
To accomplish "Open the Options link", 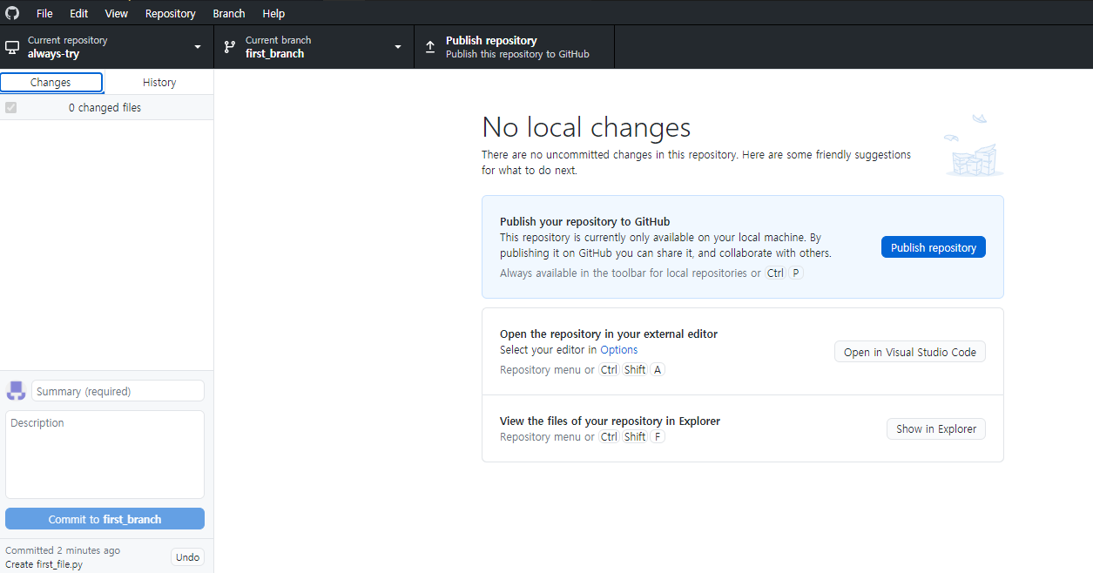I will 619,350.
